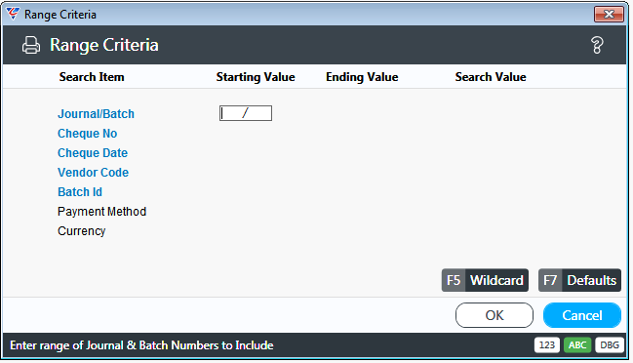Dismiss the dialog with the Cancel button
Viewport: 633px width, 363px height.
[582, 315]
